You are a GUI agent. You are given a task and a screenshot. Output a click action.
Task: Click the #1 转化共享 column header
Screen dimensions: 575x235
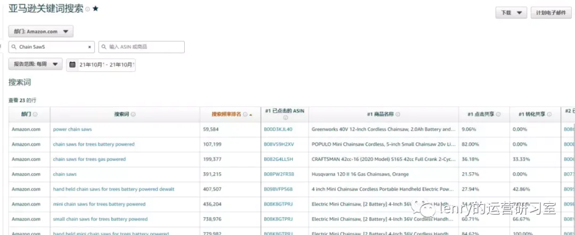(532, 114)
